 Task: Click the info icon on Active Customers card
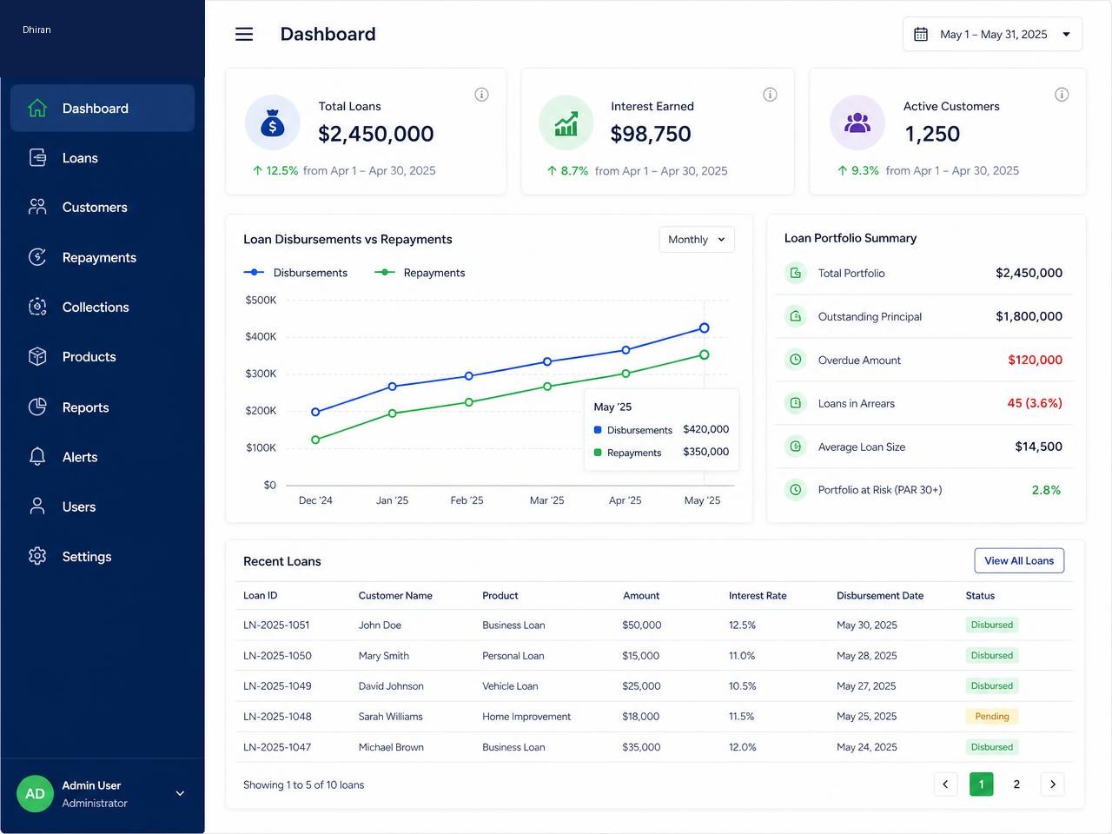pyautogui.click(x=1062, y=95)
